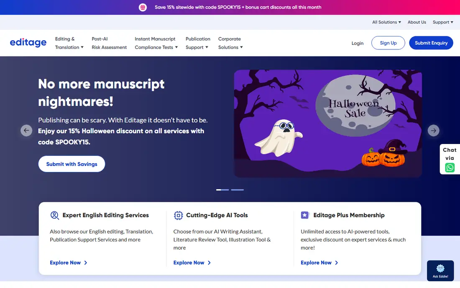460x288 pixels.
Task: Open About Us page
Action: pos(417,22)
